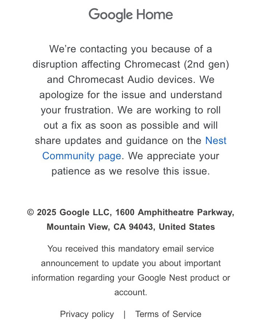
Task: Click the "Chromecast (2nd gen)" text
Action: tap(177, 64)
